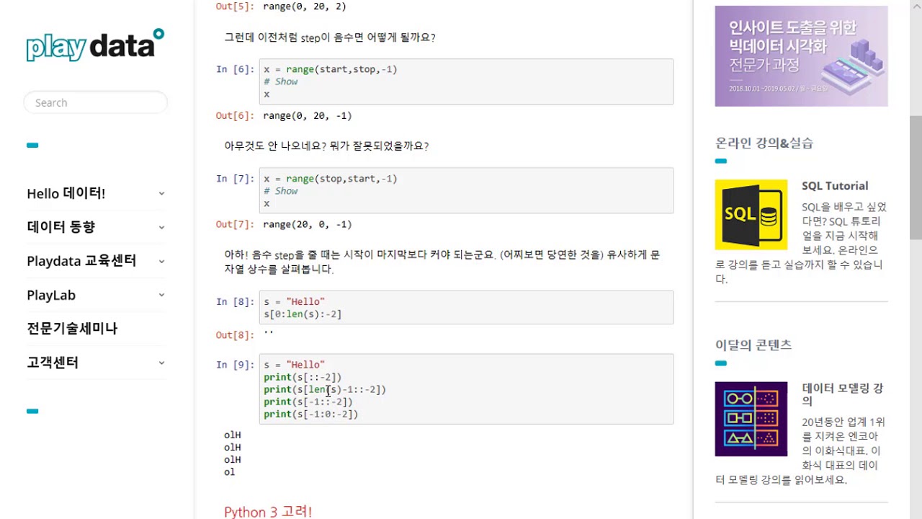Expand the PlayLab chevron

click(x=161, y=295)
